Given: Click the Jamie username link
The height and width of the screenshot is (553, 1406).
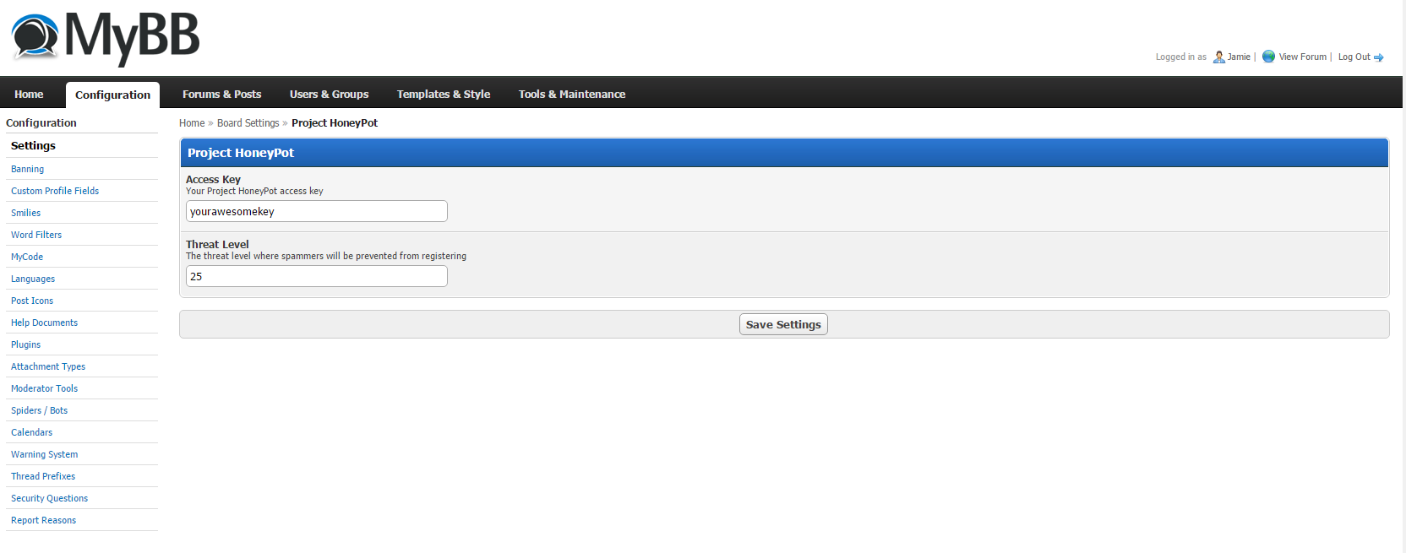Looking at the screenshot, I should pos(1239,57).
